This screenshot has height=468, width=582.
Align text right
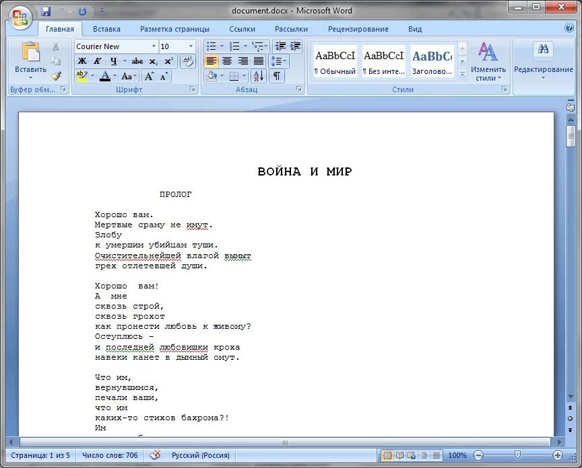243,61
